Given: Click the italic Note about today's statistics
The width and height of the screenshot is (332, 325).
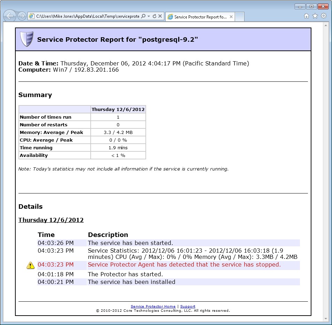Looking at the screenshot, I should pyautogui.click(x=123, y=169).
